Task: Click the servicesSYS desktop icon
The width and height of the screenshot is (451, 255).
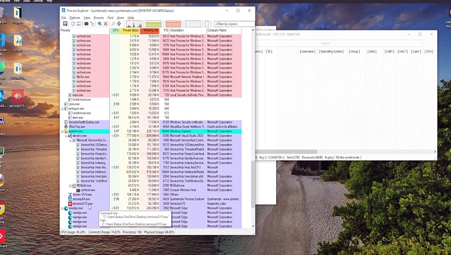Action: pos(18,99)
